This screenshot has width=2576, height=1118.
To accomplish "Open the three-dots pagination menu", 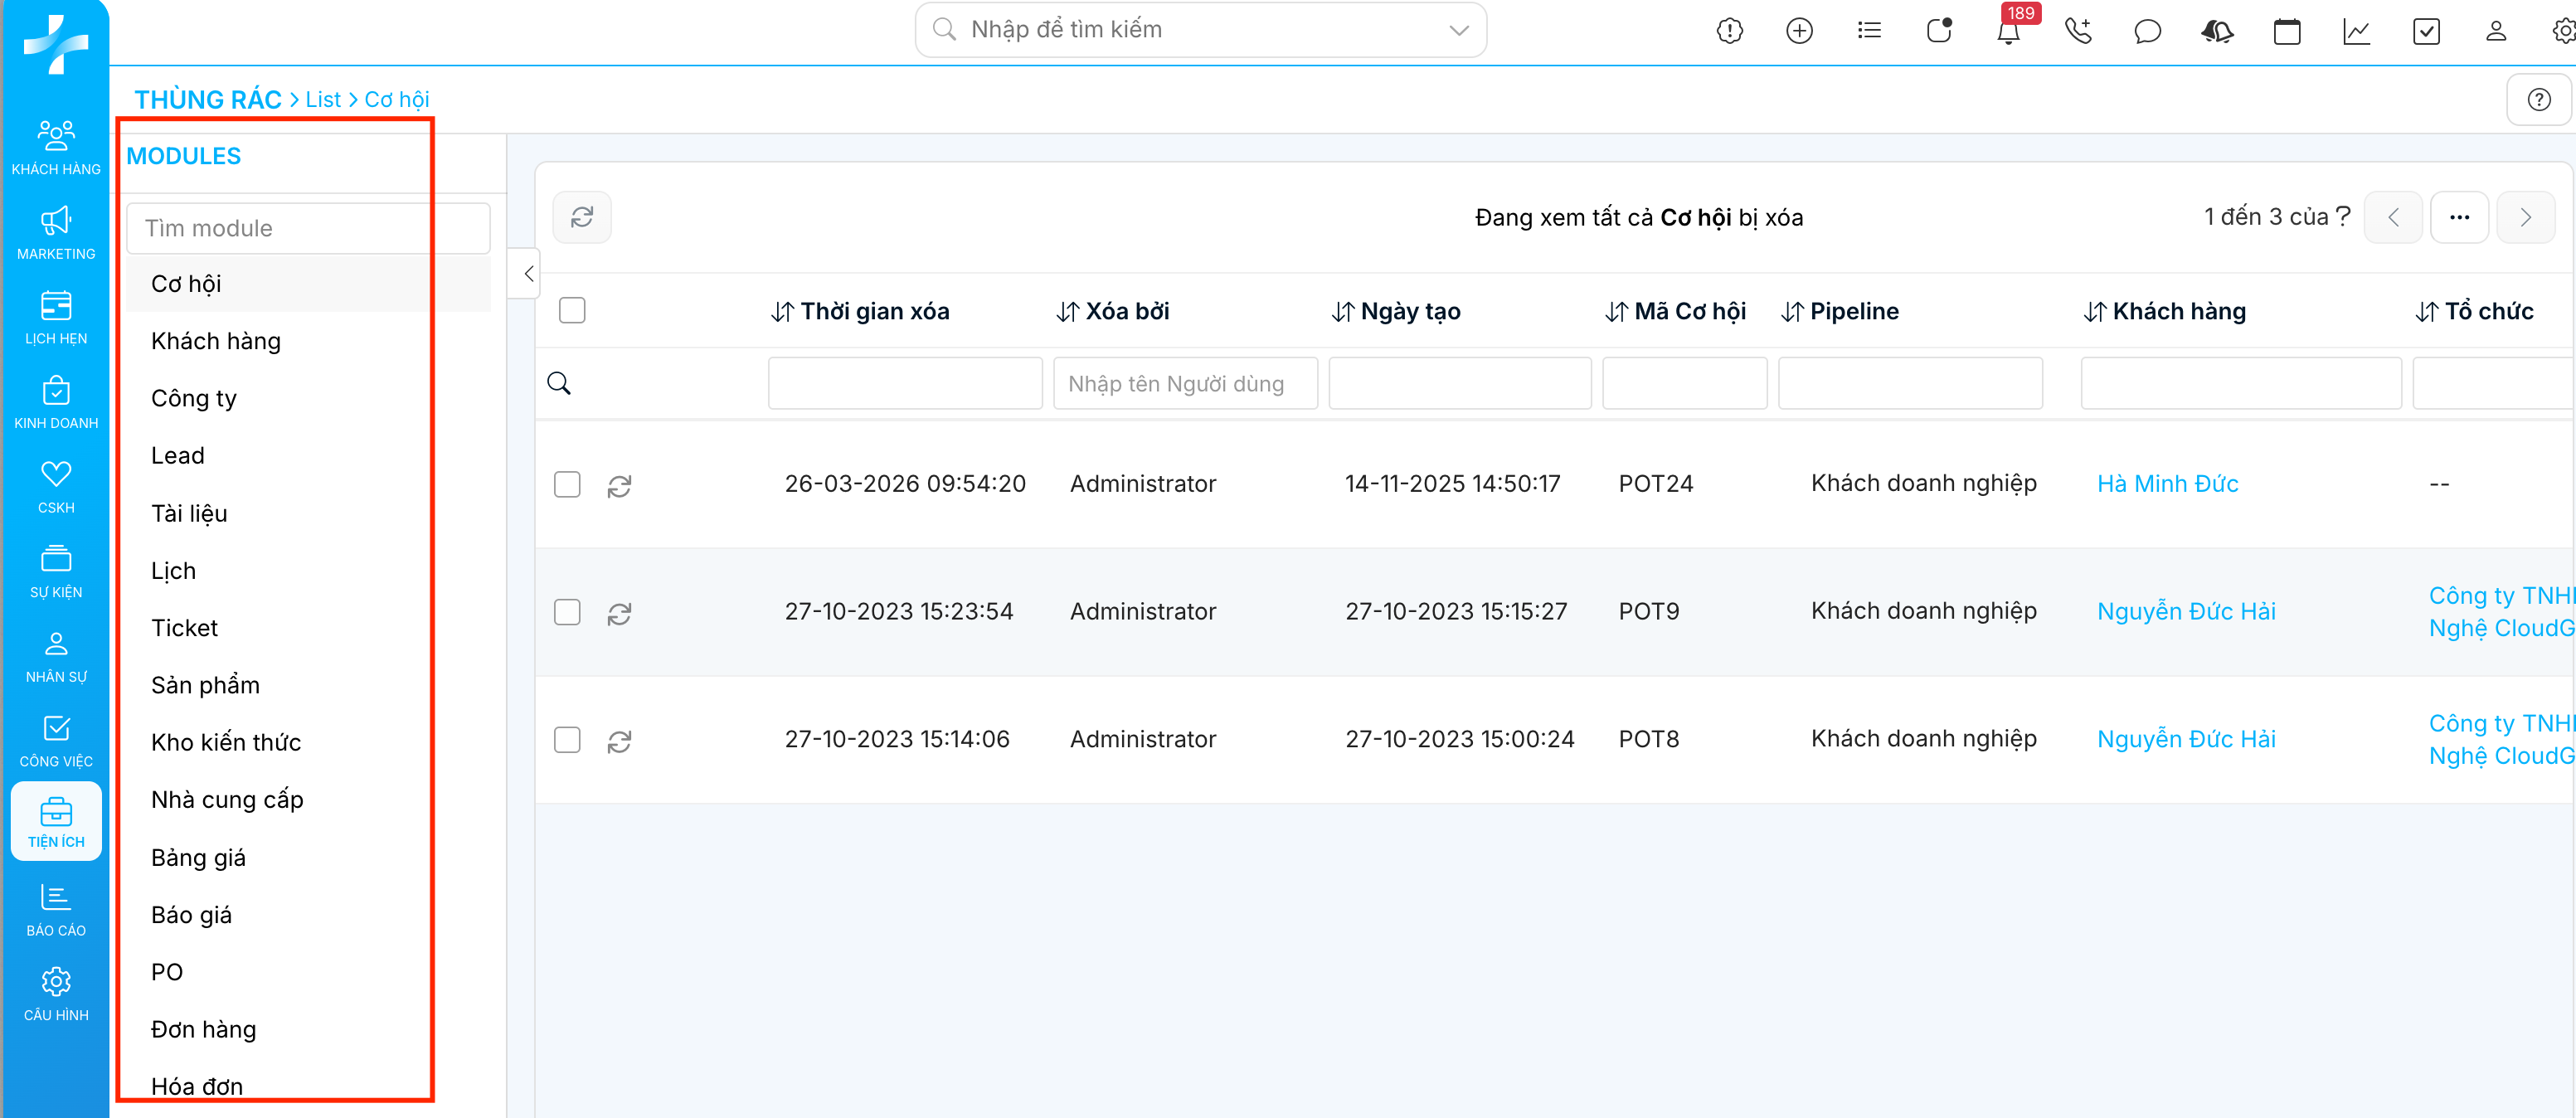I will (2459, 217).
